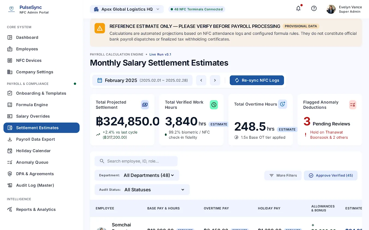
Task: Click the warning triangle icon in the banner
Action: 100,28
